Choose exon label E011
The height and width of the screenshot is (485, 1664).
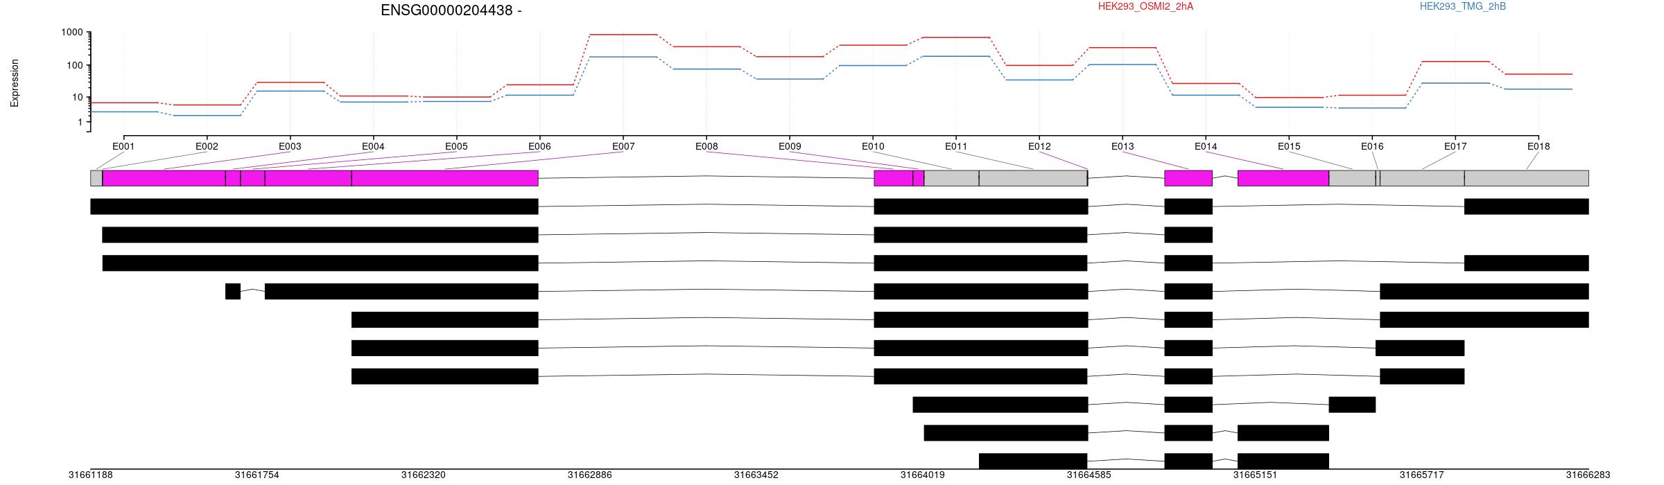click(x=956, y=146)
